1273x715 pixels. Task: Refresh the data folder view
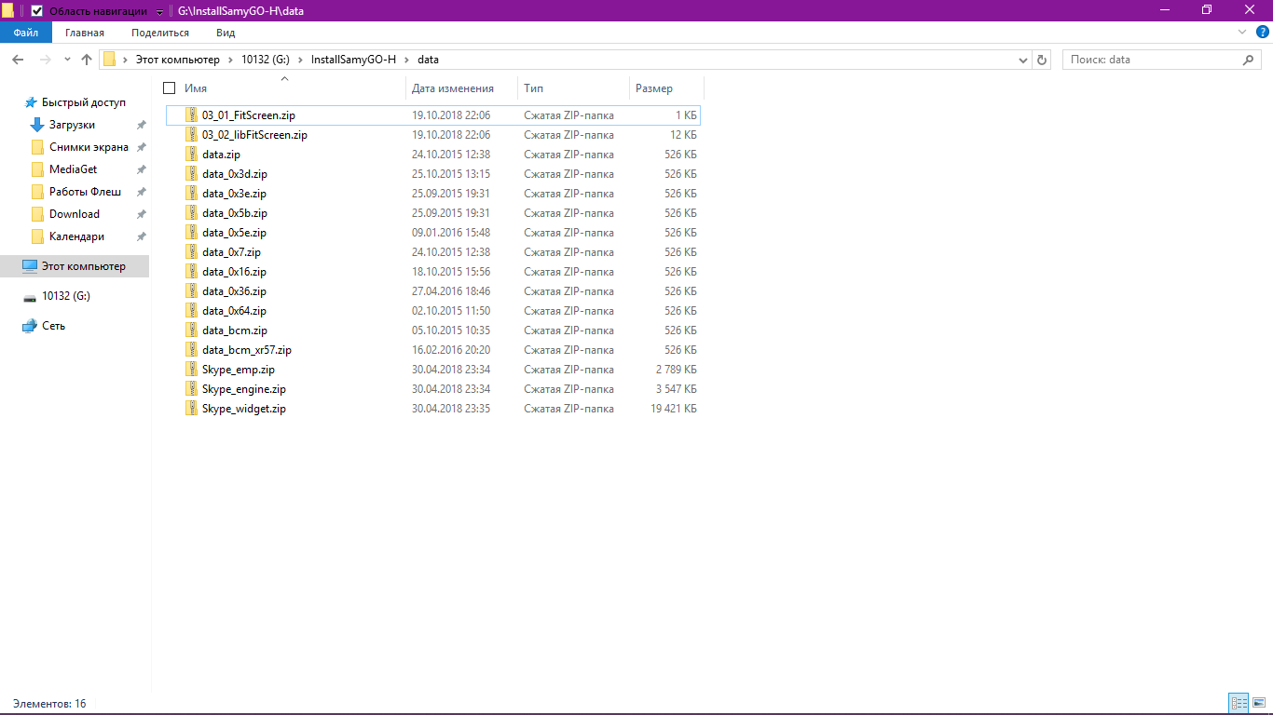click(1043, 60)
